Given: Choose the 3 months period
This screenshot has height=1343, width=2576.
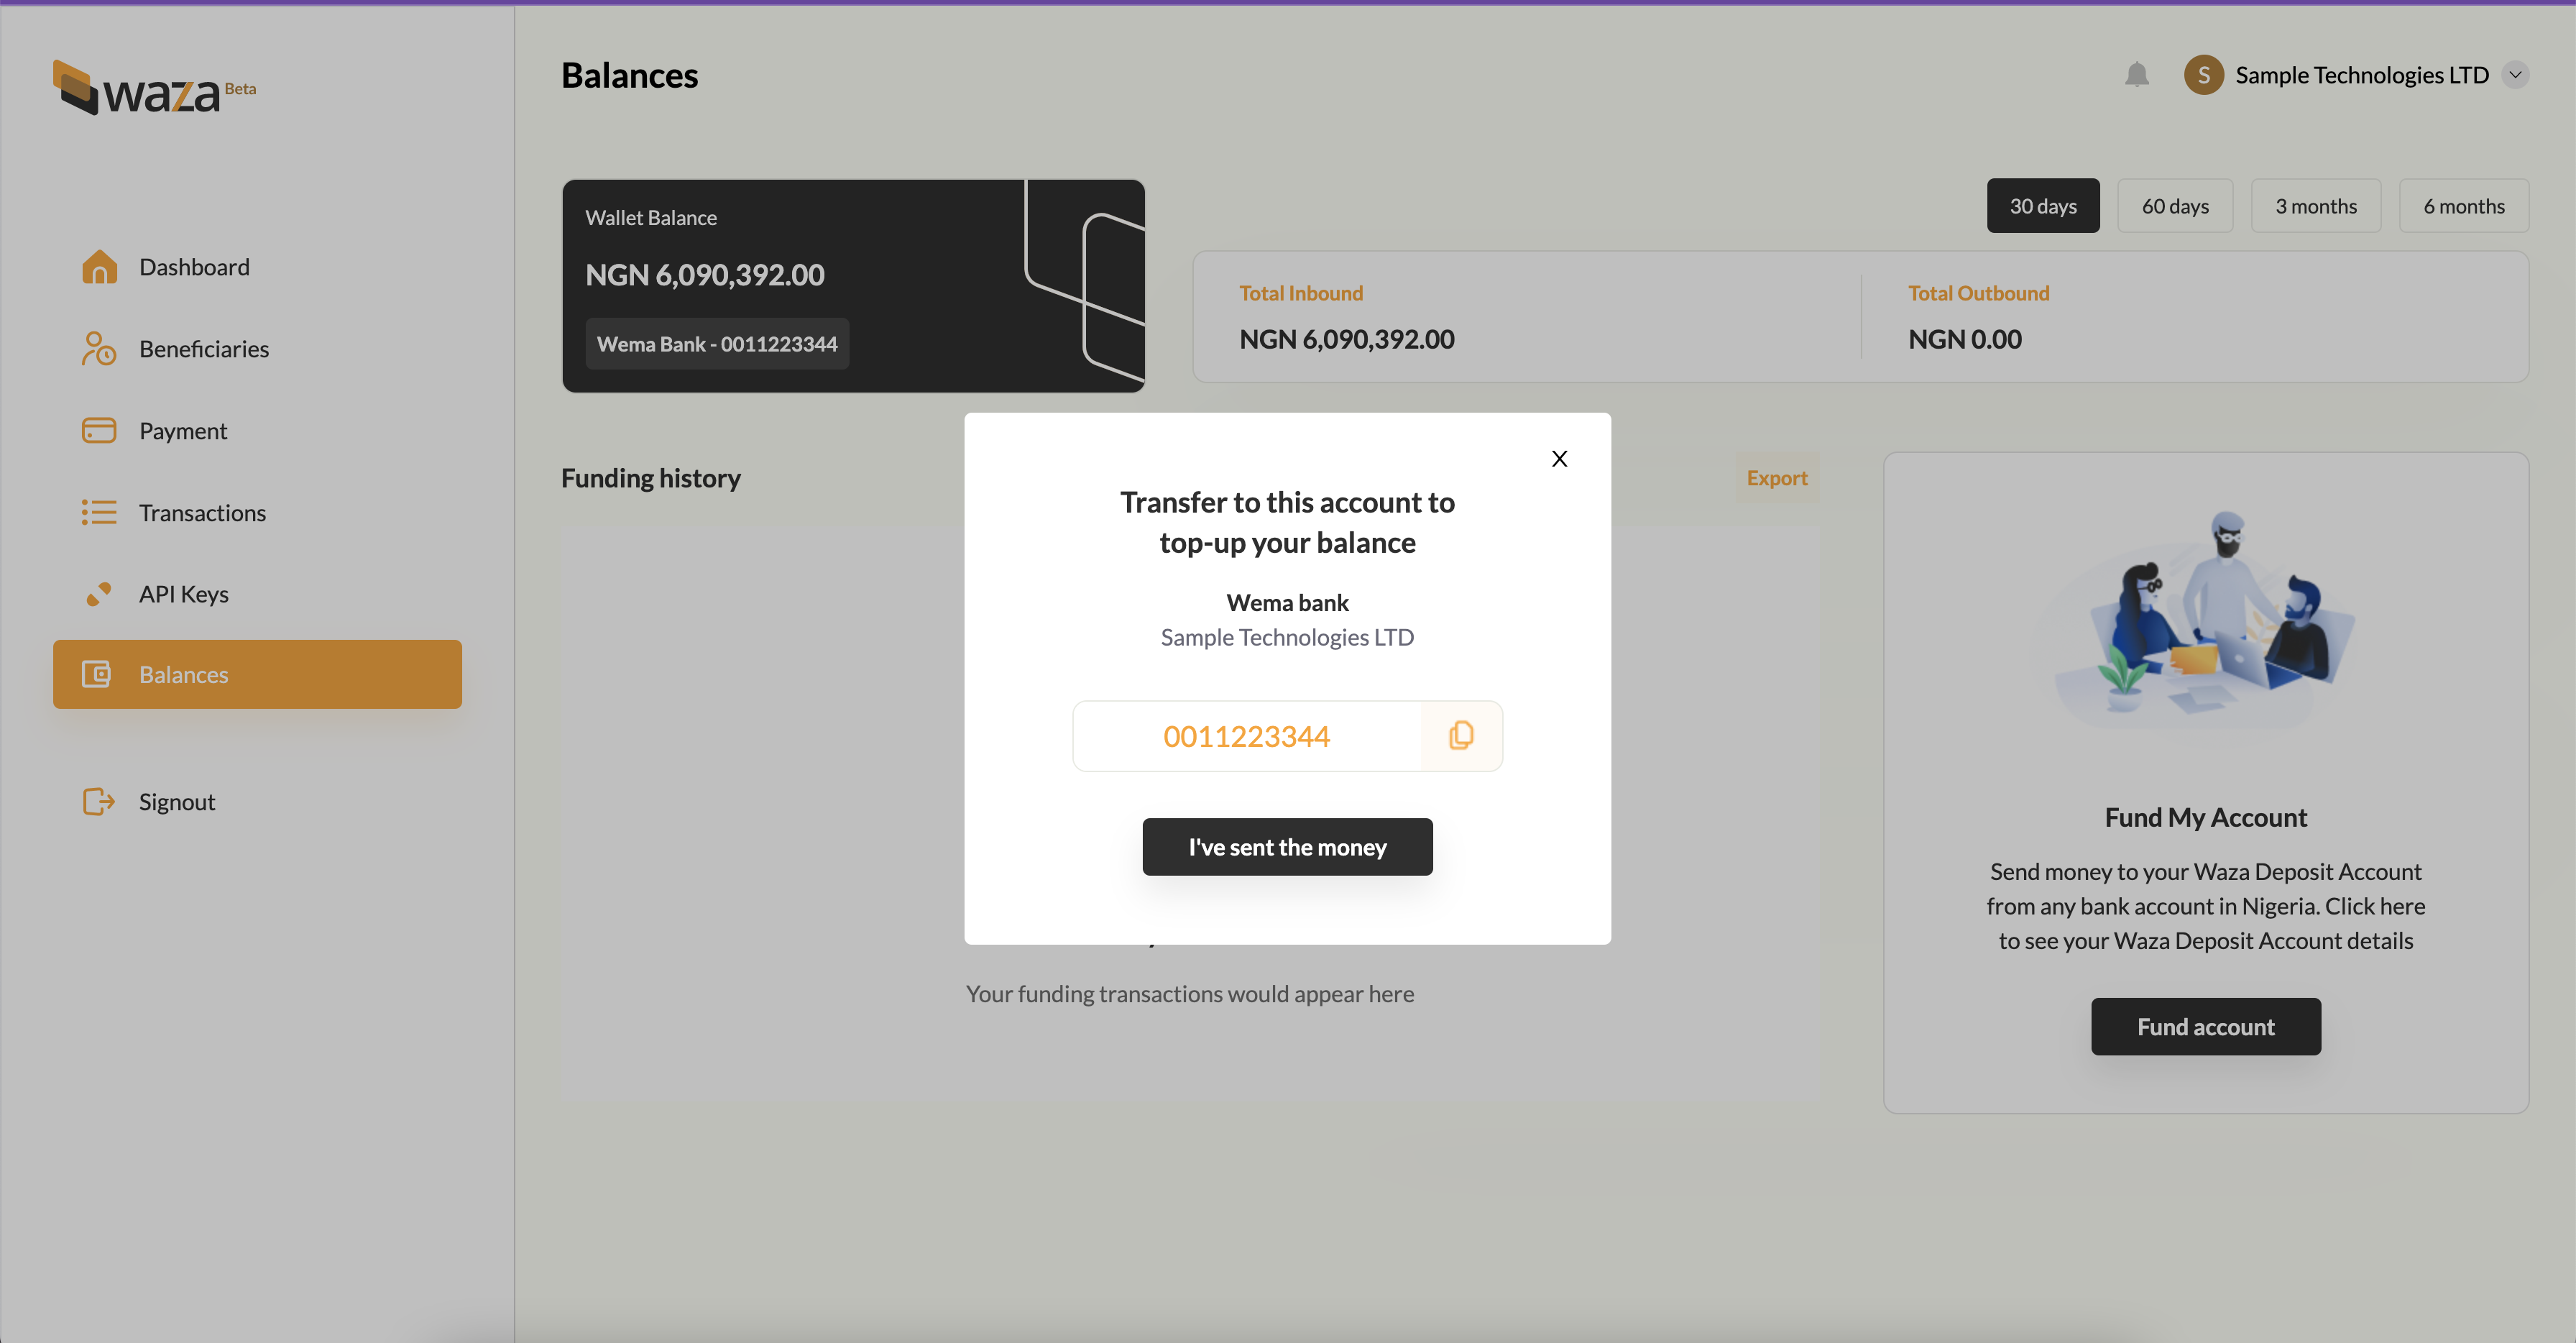Looking at the screenshot, I should (x=2315, y=206).
